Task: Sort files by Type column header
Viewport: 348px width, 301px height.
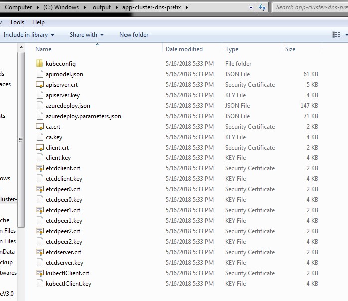Action: tap(232, 49)
